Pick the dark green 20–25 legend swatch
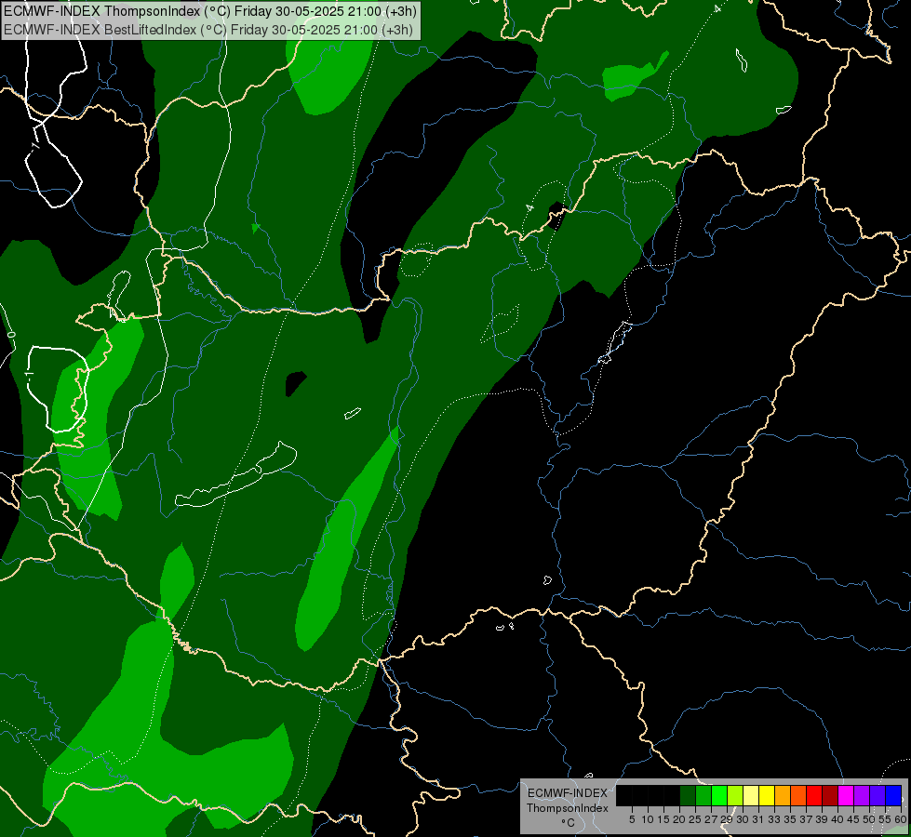The image size is (911, 837). pyautogui.click(x=688, y=795)
